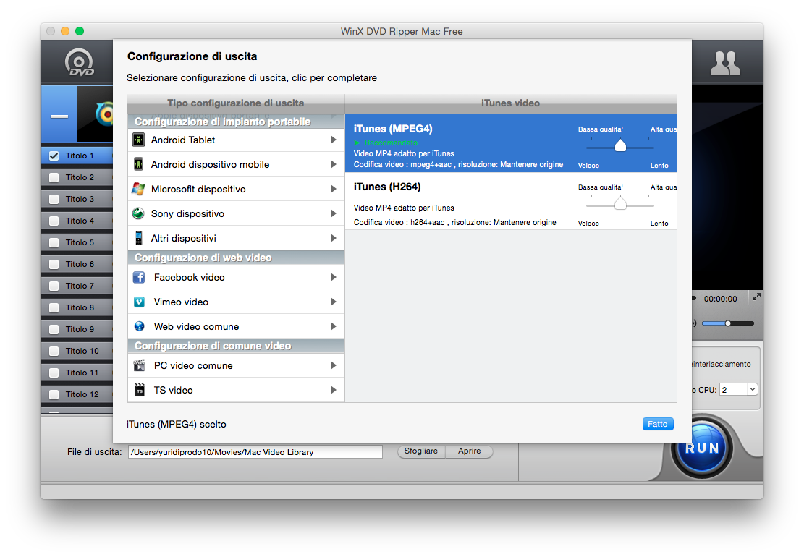Click the Facebook video icon
Screen dimensions: 804x557
(x=139, y=277)
